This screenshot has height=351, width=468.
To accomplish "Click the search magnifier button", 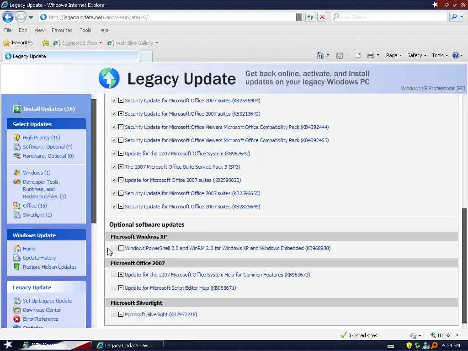I will point(454,17).
